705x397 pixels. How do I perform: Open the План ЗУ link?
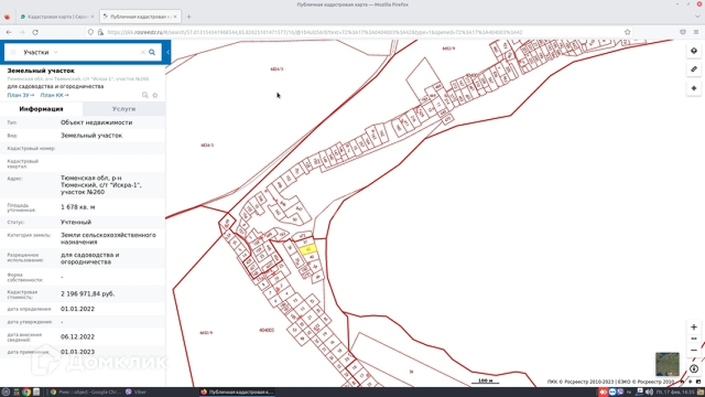(21, 95)
